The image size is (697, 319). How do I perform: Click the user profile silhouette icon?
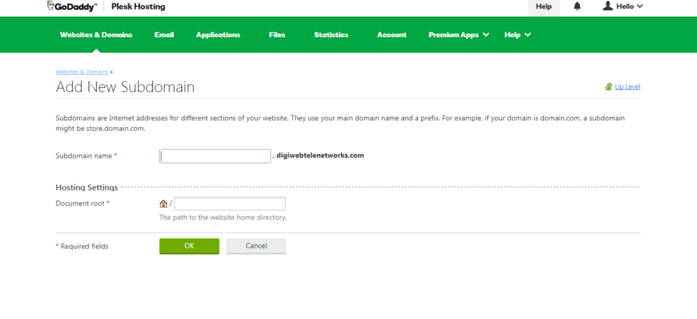(608, 6)
